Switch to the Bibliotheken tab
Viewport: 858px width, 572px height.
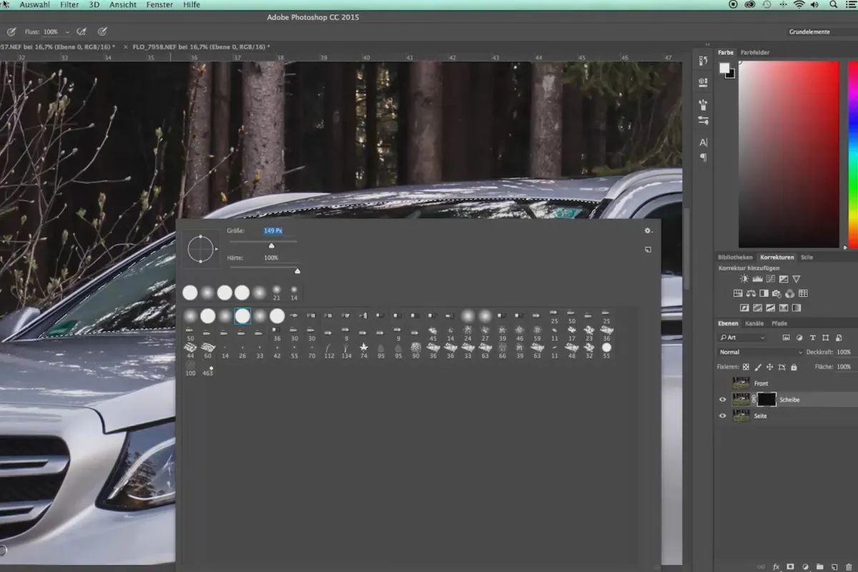[x=735, y=257]
